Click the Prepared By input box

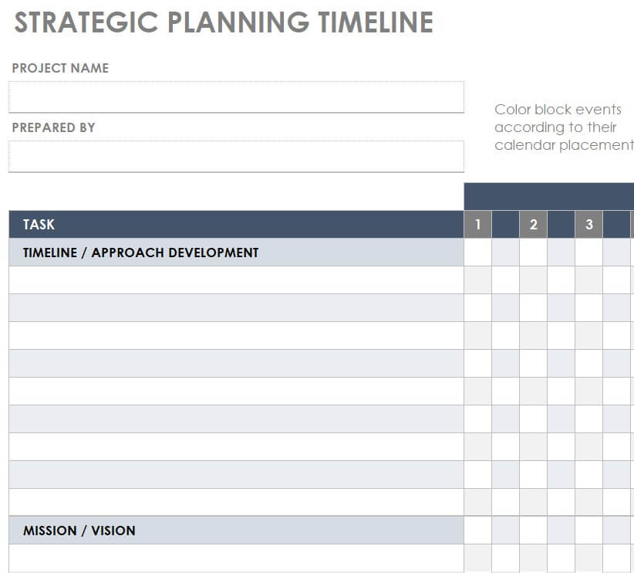point(236,157)
